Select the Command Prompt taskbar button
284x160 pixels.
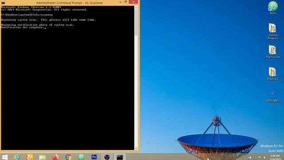120,157
